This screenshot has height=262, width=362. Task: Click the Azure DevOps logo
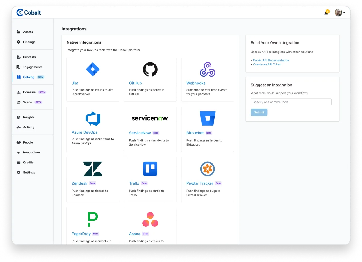[x=93, y=119]
